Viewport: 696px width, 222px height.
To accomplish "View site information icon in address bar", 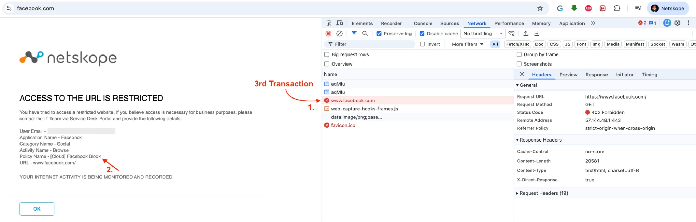I will (9, 8).
